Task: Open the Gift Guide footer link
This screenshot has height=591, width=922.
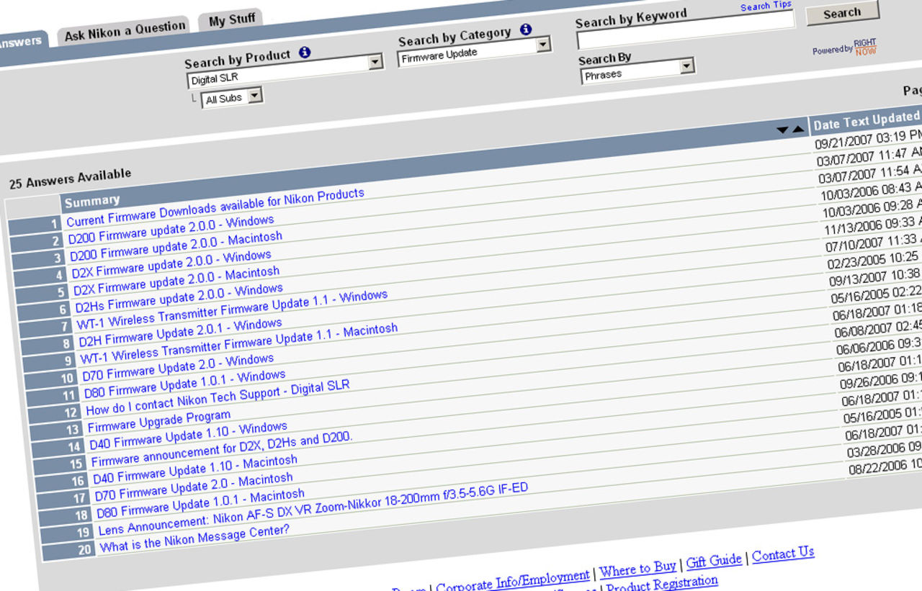Action: tap(714, 561)
